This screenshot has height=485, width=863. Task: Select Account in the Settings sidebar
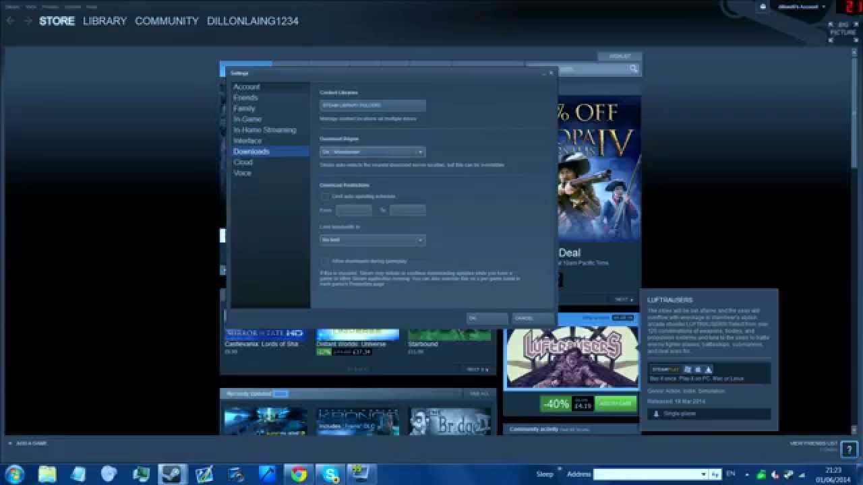(x=247, y=87)
